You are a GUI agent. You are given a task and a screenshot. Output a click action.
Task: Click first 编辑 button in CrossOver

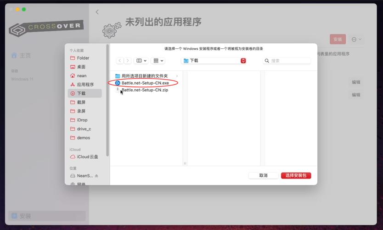tap(356, 82)
